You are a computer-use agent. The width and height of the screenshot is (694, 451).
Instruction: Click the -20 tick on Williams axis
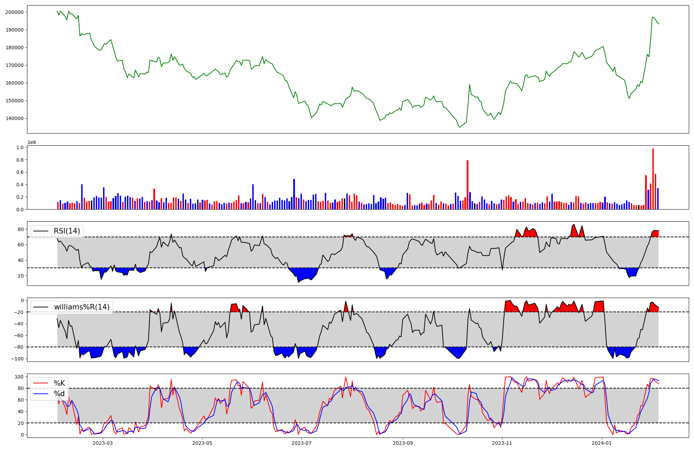tap(19, 312)
